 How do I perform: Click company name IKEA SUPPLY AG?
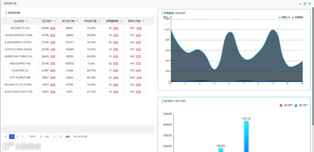20,64
